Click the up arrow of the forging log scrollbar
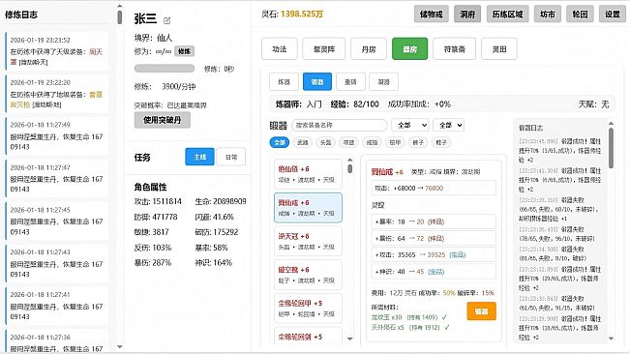630x354 pixels. click(x=611, y=124)
